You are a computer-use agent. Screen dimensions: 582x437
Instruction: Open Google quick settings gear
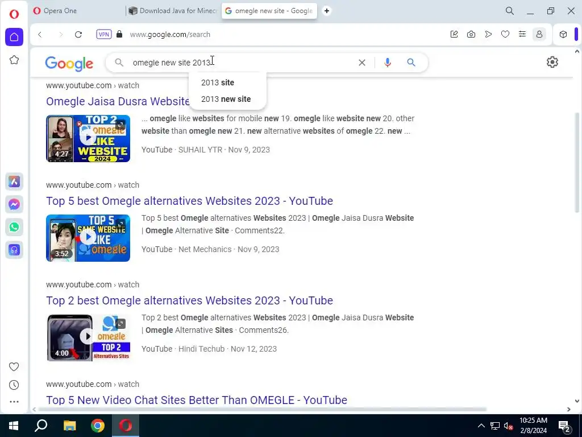tap(552, 62)
